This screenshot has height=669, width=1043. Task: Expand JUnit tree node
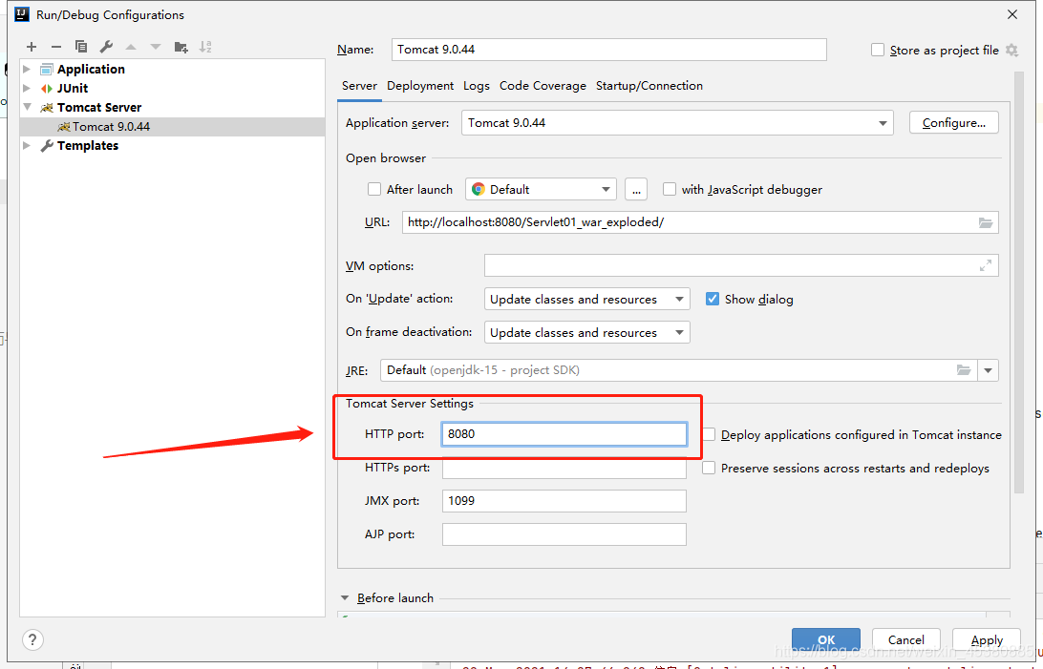click(x=27, y=88)
